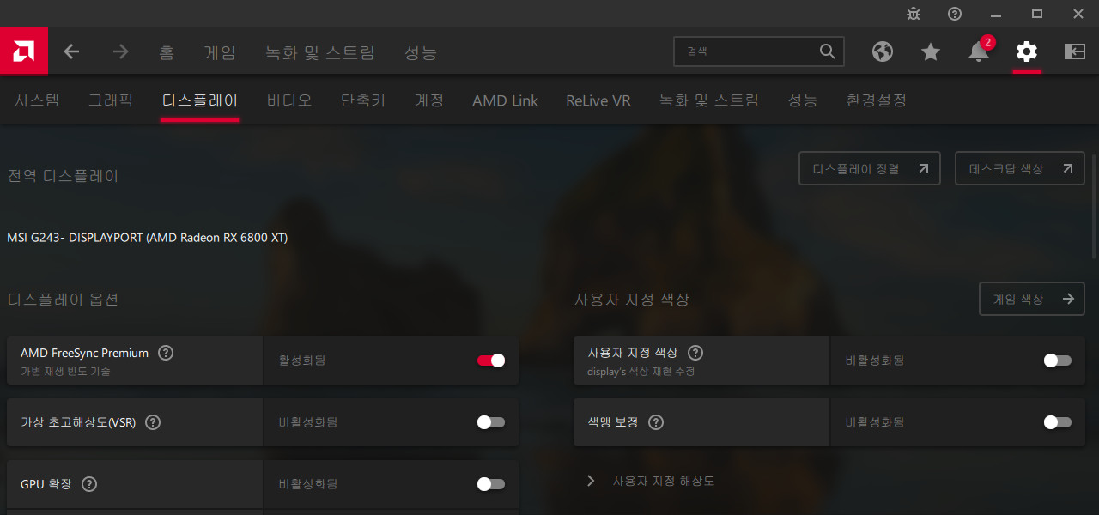Screen dimensions: 1099x515
Task: Open 녹화 및 스트림 in top navigation
Action: click(320, 52)
